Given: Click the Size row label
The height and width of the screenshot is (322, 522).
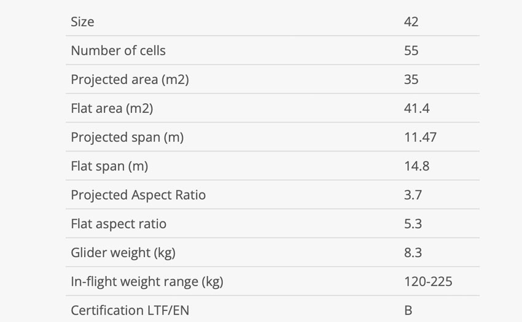Looking at the screenshot, I should tap(82, 22).
